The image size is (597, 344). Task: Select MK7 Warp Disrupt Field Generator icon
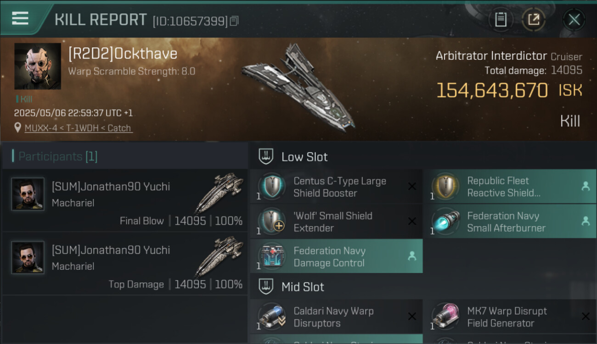coord(445,316)
